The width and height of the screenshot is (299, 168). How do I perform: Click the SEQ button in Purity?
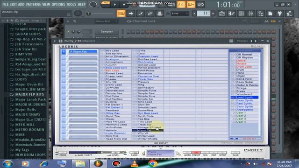pos(205,153)
